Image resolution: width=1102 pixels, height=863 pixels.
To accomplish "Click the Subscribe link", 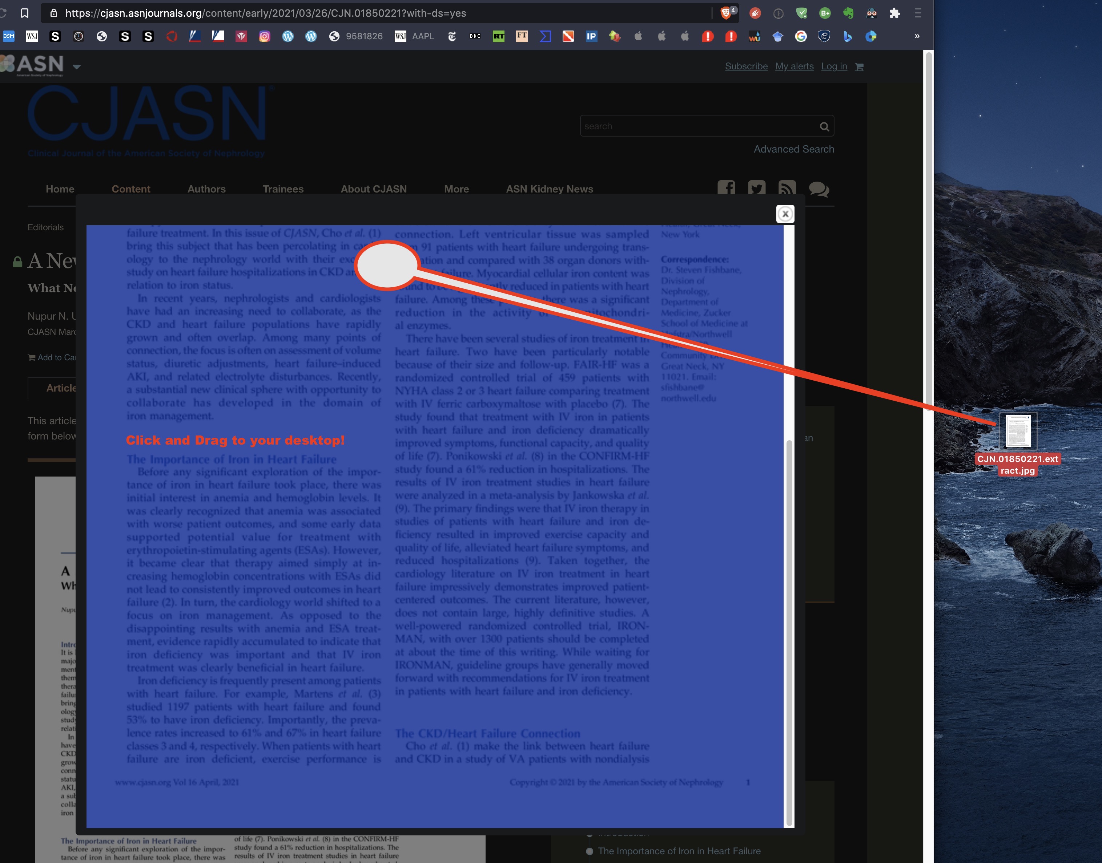I will [x=746, y=66].
